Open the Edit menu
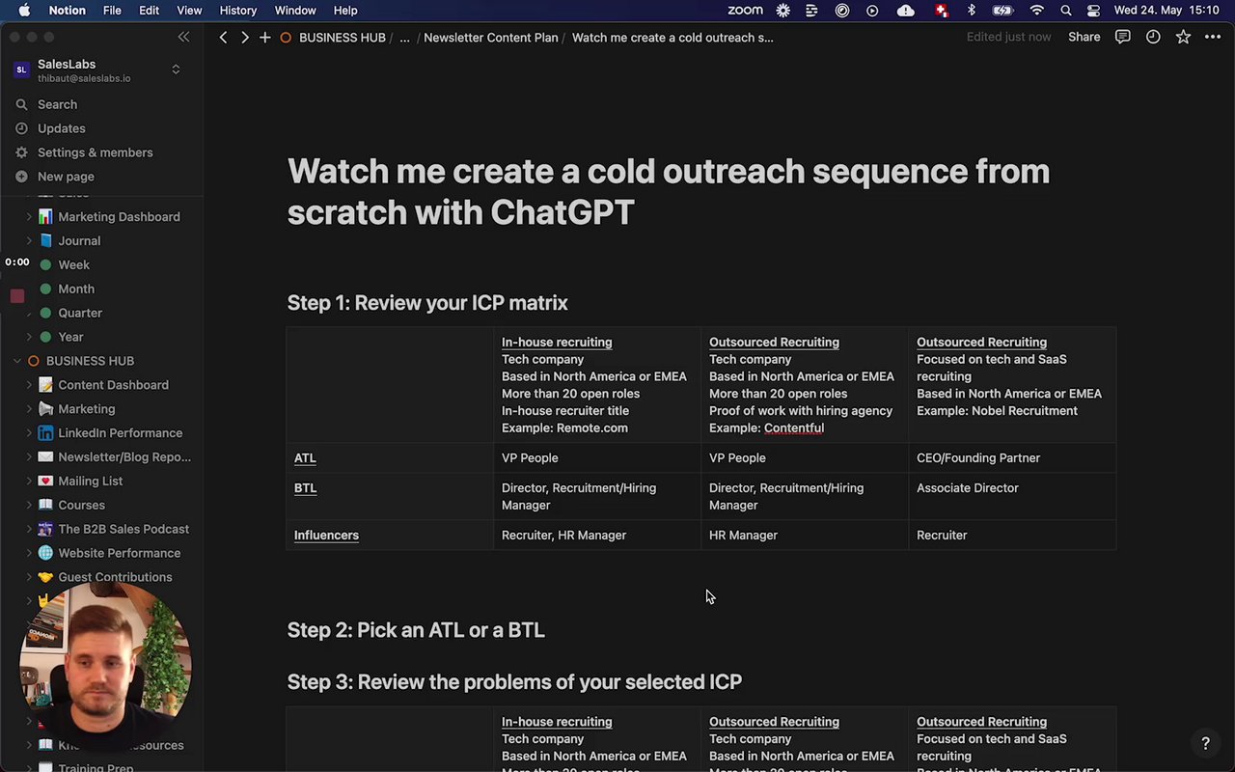Viewport: 1235px width, 772px height. click(x=149, y=11)
